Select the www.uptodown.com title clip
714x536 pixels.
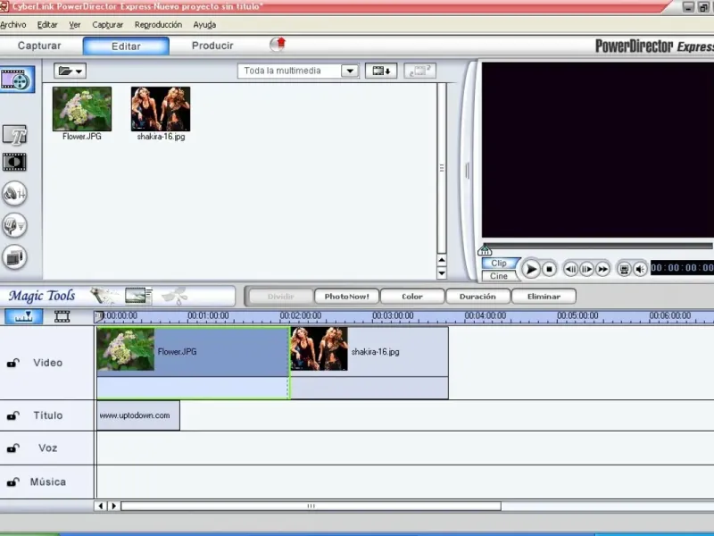pyautogui.click(x=138, y=415)
